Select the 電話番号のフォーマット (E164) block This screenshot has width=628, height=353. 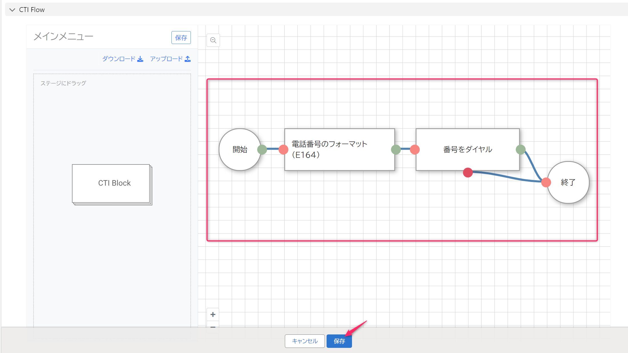(340, 149)
